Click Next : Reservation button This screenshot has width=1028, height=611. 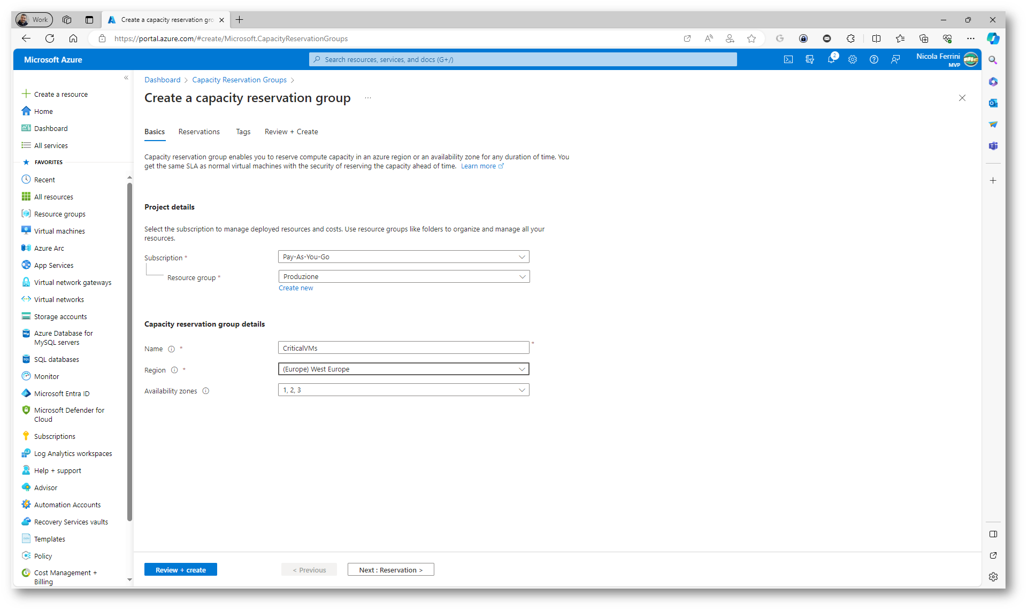391,570
